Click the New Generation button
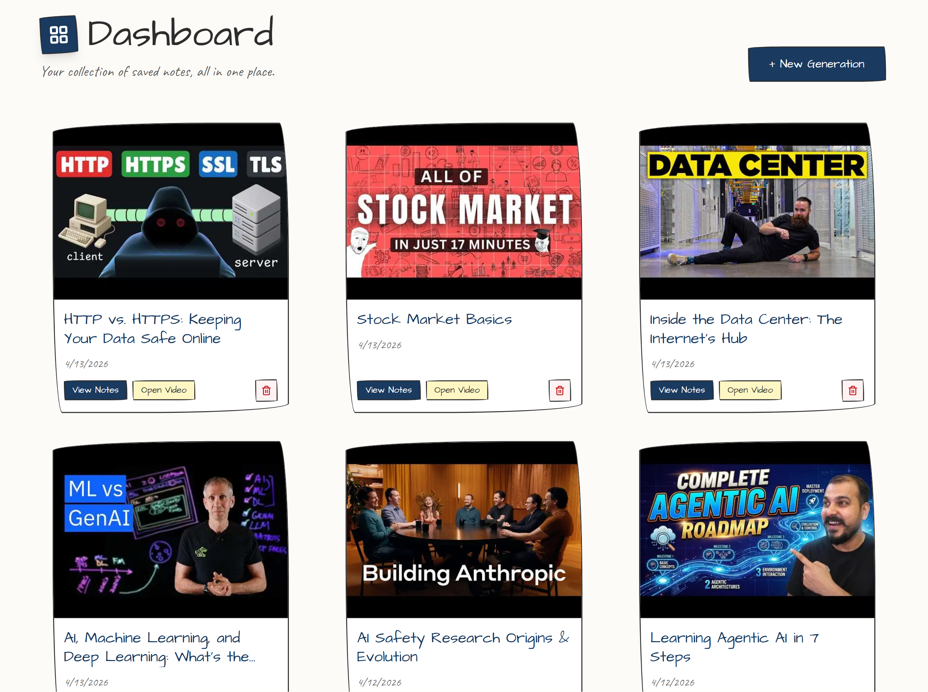The width and height of the screenshot is (928, 692). pyautogui.click(x=816, y=64)
